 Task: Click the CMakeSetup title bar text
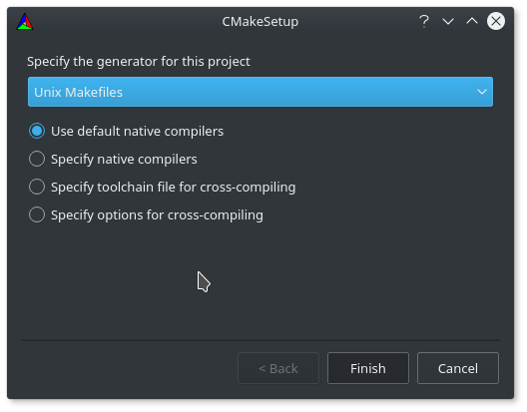261,22
